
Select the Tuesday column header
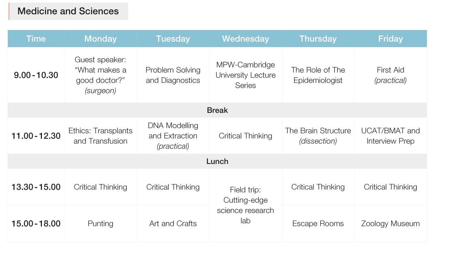[x=173, y=39]
